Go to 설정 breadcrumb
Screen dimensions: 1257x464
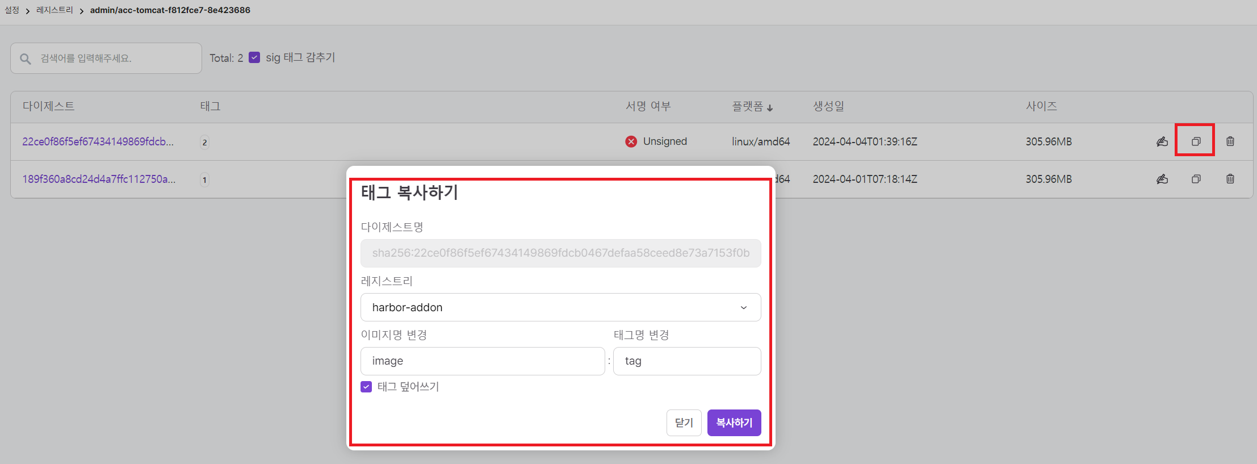point(12,10)
